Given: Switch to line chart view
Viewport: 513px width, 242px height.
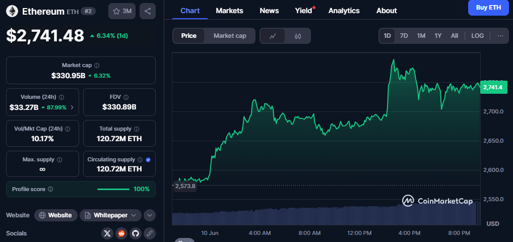Looking at the screenshot, I should (x=273, y=36).
